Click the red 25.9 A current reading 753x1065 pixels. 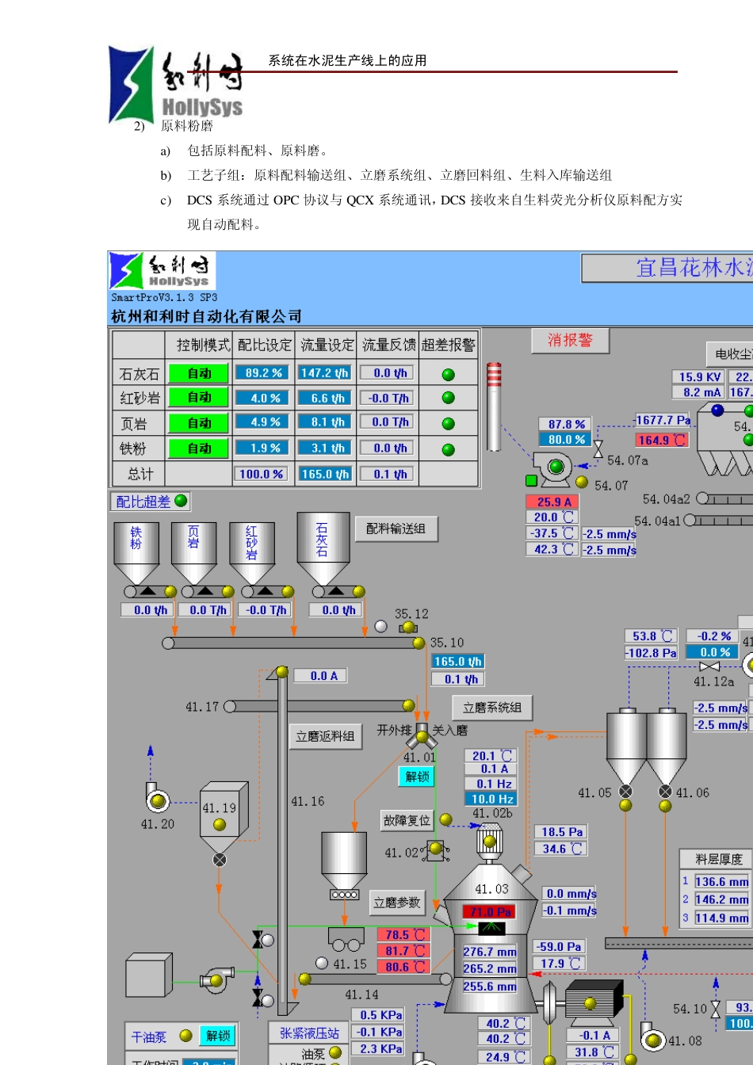(552, 502)
